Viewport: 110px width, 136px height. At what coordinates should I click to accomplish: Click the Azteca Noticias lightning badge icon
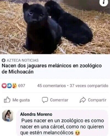tap(4, 60)
